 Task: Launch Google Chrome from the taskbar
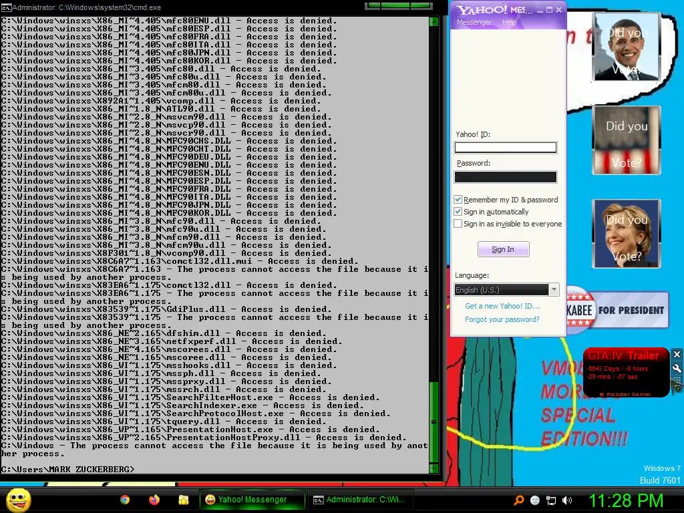pos(125,500)
